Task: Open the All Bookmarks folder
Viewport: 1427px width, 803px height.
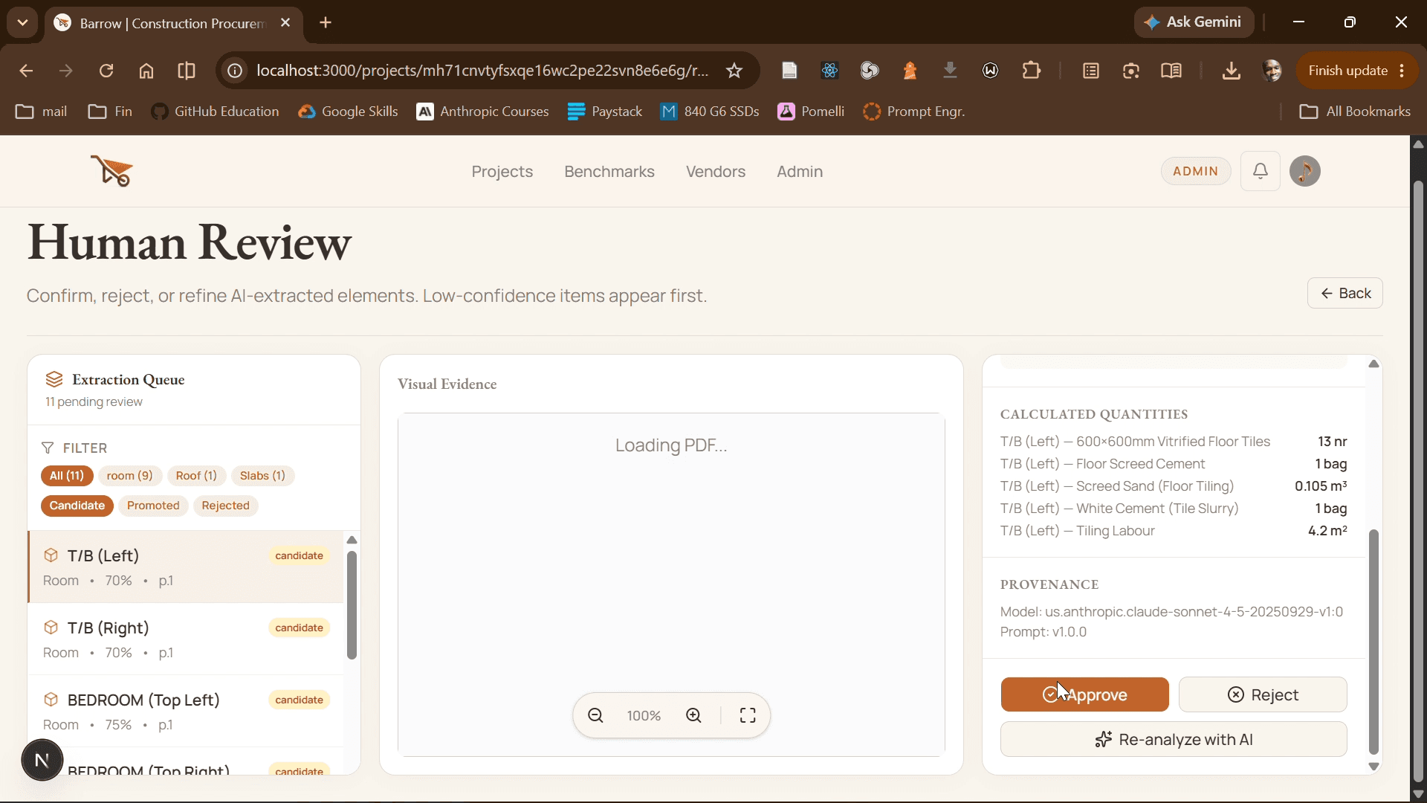Action: pyautogui.click(x=1355, y=112)
